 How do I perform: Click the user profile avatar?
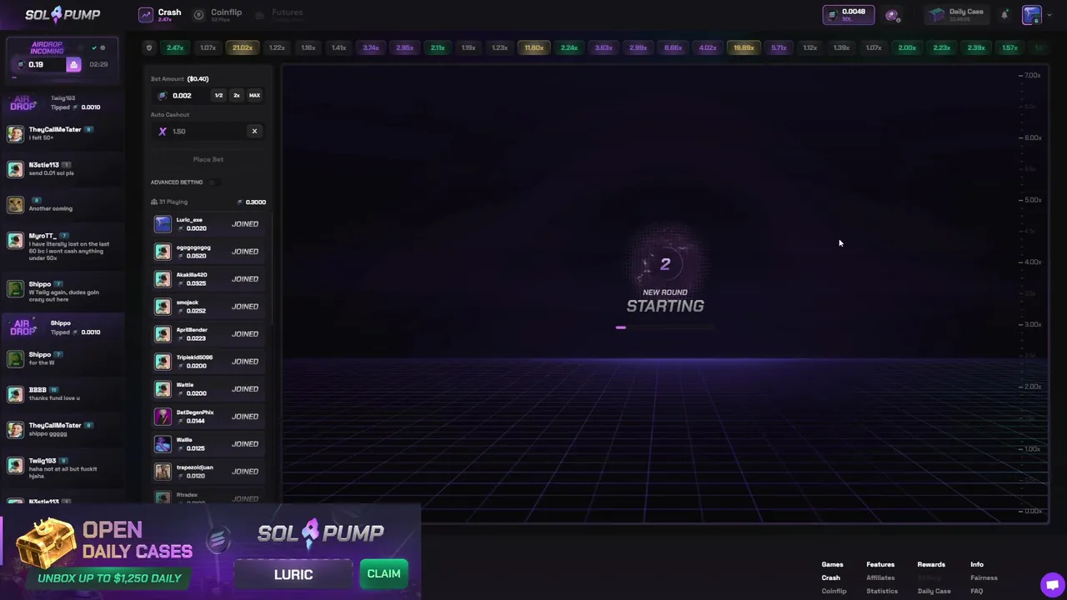point(1031,14)
